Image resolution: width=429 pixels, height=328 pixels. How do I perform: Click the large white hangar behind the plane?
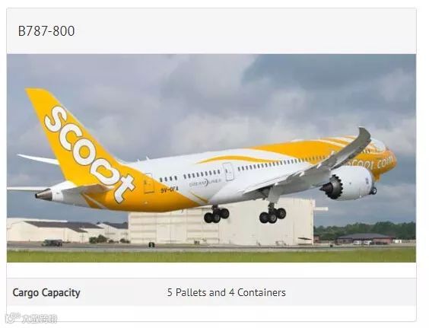point(221,224)
